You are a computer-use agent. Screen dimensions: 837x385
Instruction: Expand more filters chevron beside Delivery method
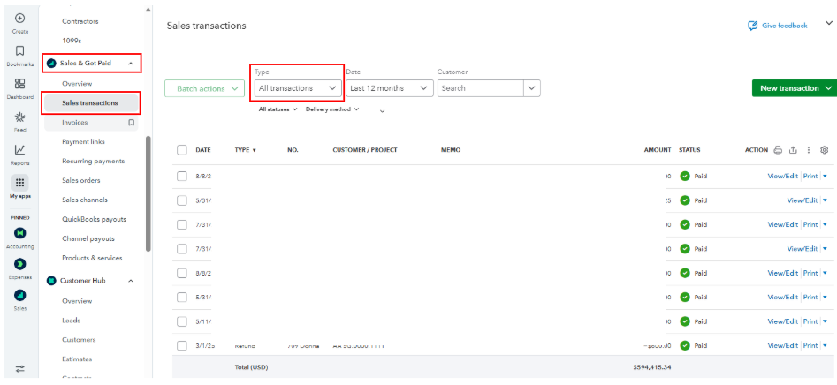click(382, 111)
